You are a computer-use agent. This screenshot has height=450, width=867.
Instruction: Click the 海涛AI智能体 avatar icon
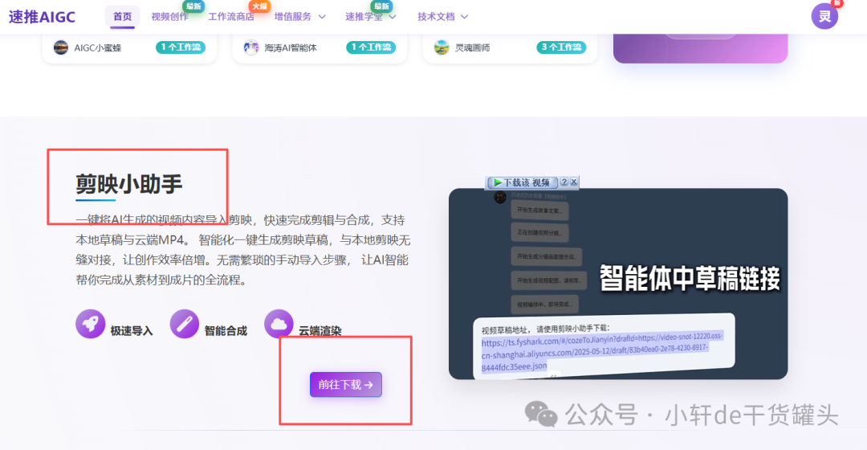(x=251, y=47)
